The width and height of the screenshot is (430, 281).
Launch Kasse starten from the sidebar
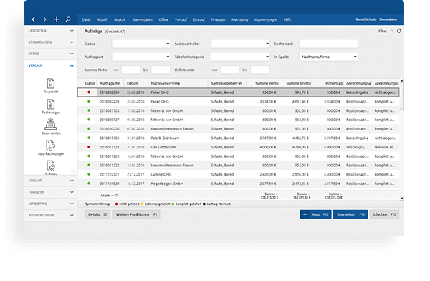point(51,127)
